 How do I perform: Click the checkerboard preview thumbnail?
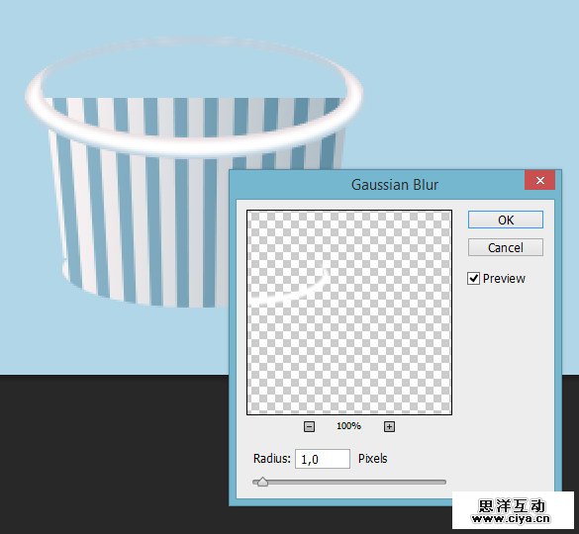pyautogui.click(x=349, y=312)
